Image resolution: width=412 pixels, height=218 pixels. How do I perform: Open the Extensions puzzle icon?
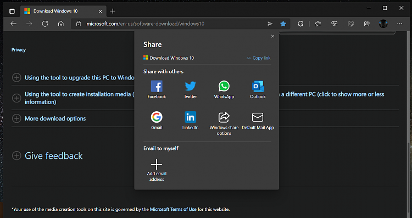pyautogui.click(x=300, y=24)
